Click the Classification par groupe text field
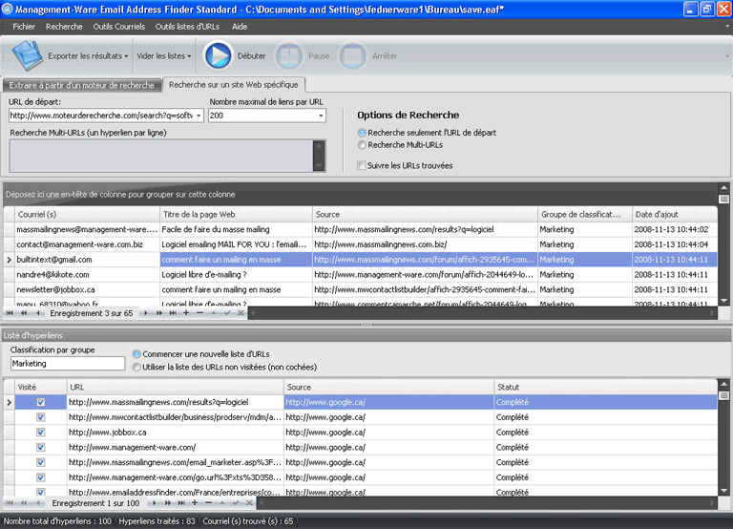Screen dimensions: 733x529 (x=67, y=364)
